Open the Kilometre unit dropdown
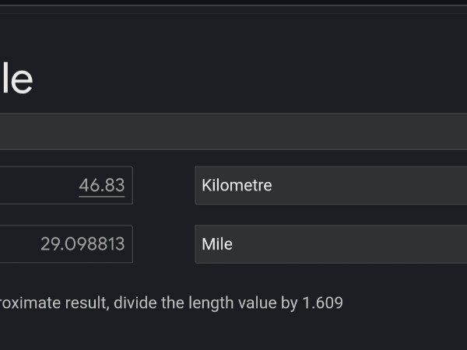 (x=330, y=185)
